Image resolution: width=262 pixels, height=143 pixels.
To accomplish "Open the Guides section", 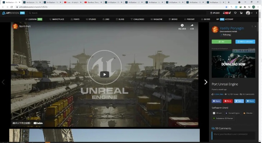I will click(206, 19).
